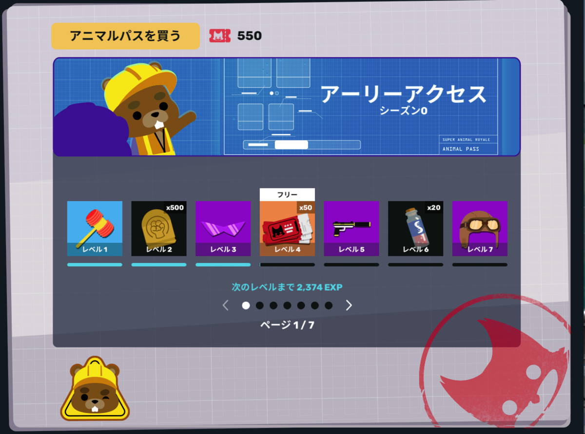Viewport: 585px width, 434px height.
Task: Select the first page dot
Action: click(x=246, y=305)
